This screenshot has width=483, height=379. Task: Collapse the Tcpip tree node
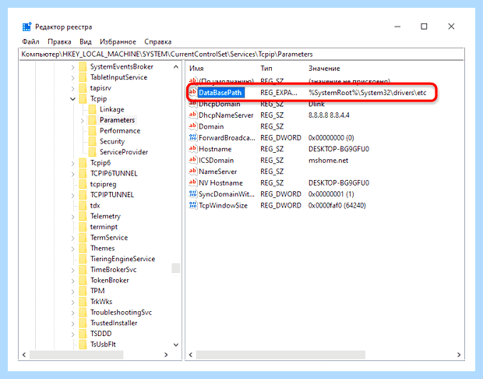(x=72, y=99)
